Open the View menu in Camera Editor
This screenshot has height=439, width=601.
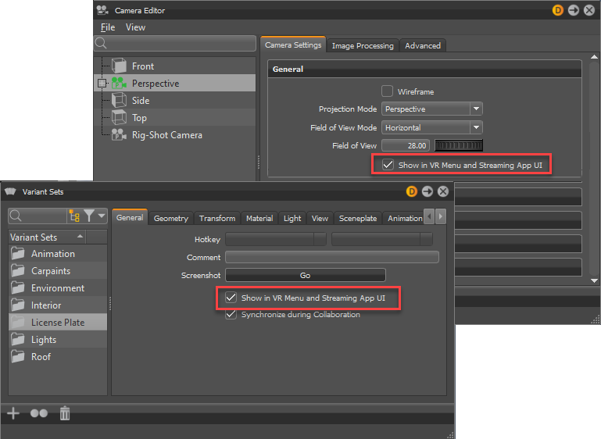tap(135, 27)
